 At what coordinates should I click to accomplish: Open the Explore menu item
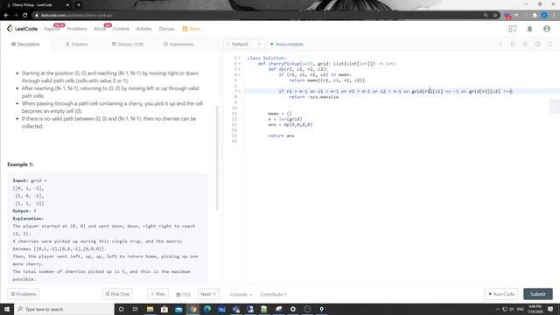tap(52, 29)
